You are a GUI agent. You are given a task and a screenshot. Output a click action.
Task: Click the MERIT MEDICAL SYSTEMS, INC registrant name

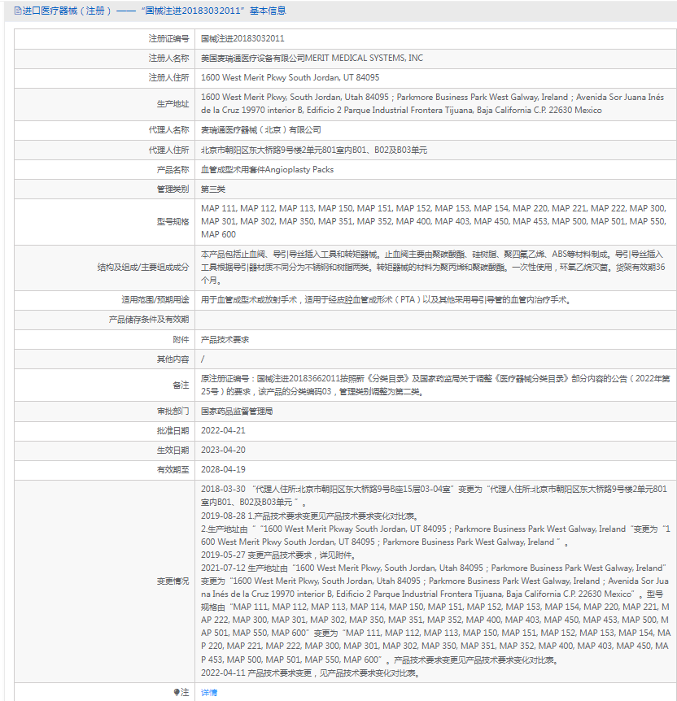pos(312,58)
